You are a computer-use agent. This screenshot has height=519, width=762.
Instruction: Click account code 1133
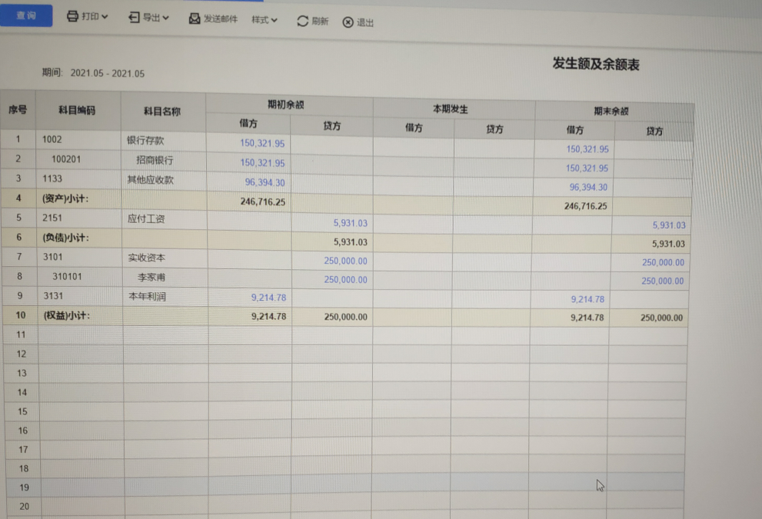(x=52, y=178)
